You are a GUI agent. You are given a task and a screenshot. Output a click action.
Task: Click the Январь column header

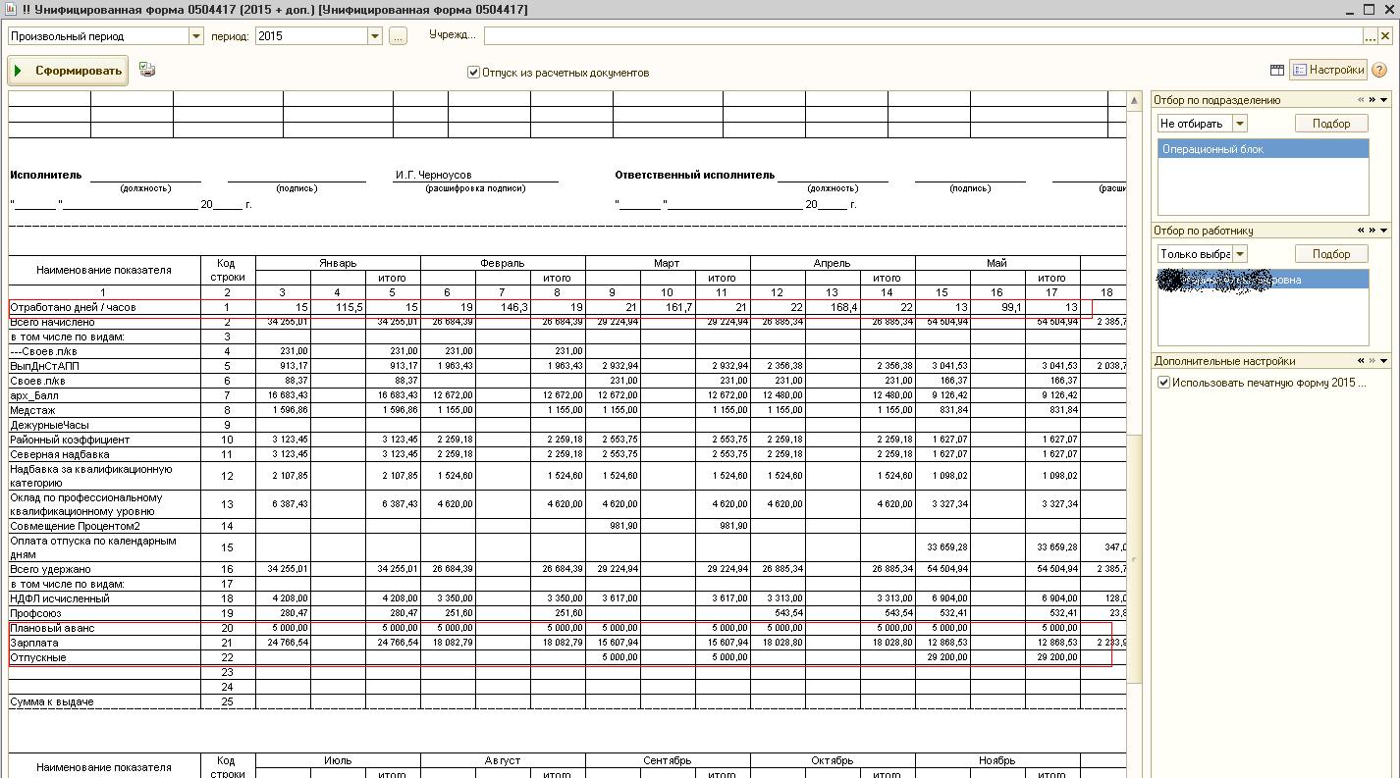click(338, 263)
